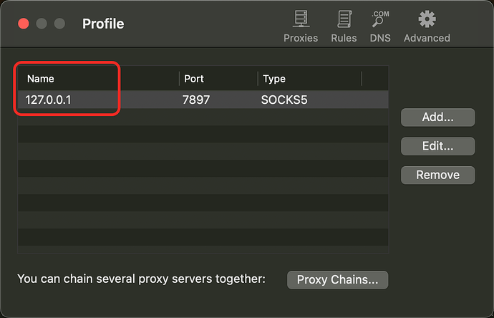Open the Advanced gear icon
The height and width of the screenshot is (318, 494).
pos(427,26)
